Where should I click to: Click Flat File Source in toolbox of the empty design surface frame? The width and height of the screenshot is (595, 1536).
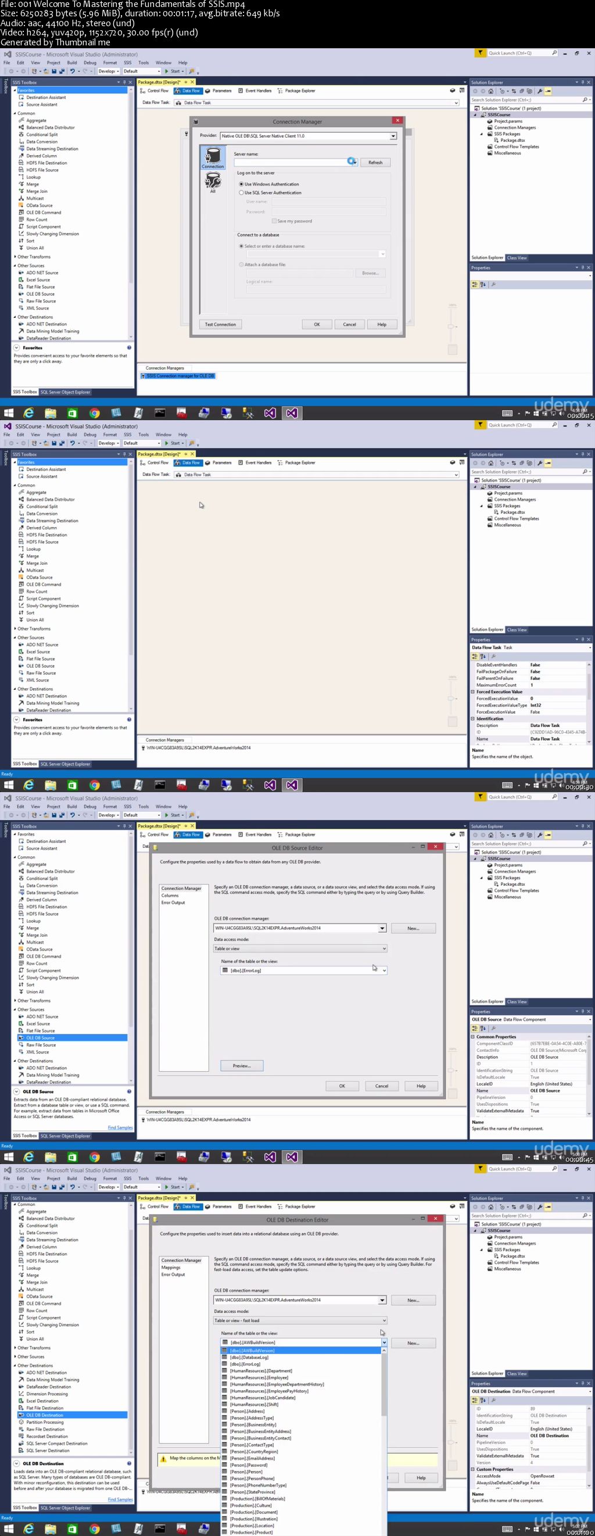click(40, 658)
